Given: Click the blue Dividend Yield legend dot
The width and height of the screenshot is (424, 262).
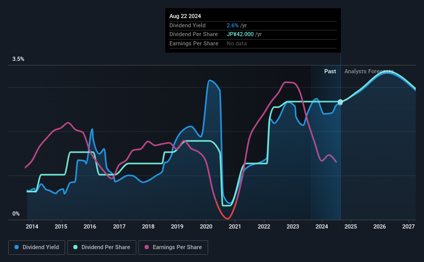Looking at the screenshot, I should click(x=17, y=247).
